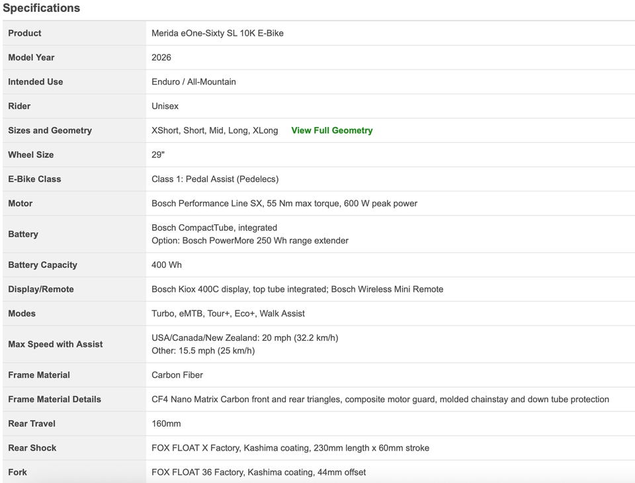
Task: Click the Sizes and Geometry label
Action: click(50, 130)
